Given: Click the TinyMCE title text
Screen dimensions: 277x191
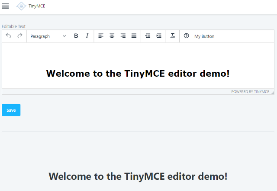Looking at the screenshot, I should click(37, 6).
